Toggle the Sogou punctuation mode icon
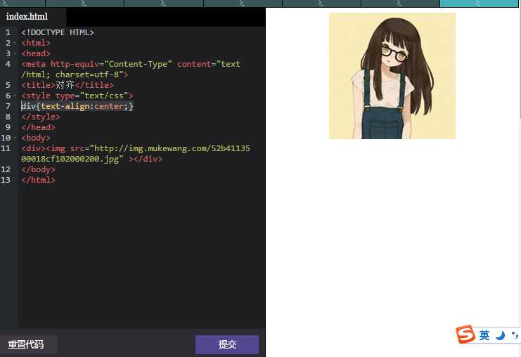The height and width of the screenshot is (357, 521). tap(515, 335)
